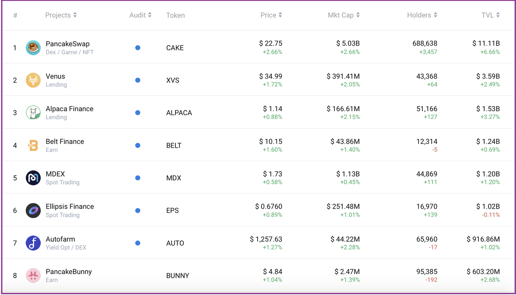The width and height of the screenshot is (516, 295).
Task: Click the Ellipsis Finance ring logo
Action: click(x=33, y=210)
